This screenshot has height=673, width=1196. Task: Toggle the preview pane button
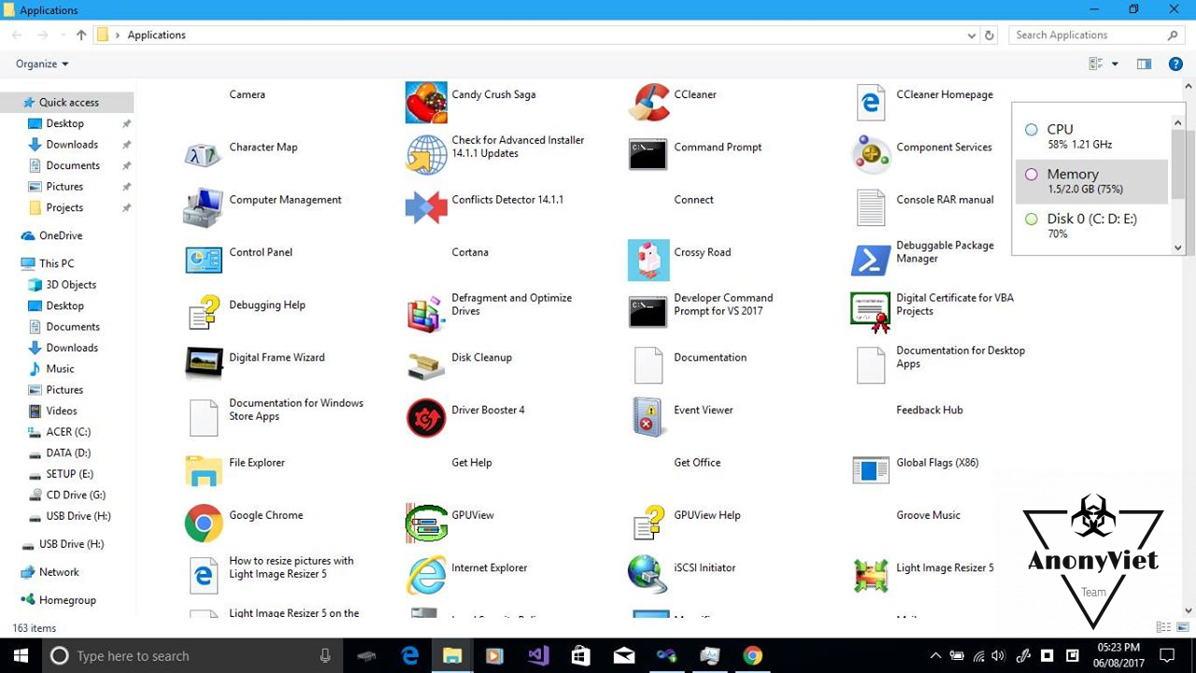pyautogui.click(x=1144, y=64)
